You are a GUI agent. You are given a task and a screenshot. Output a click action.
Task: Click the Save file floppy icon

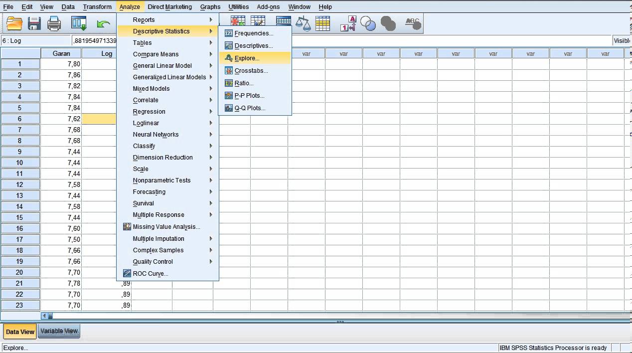34,23
